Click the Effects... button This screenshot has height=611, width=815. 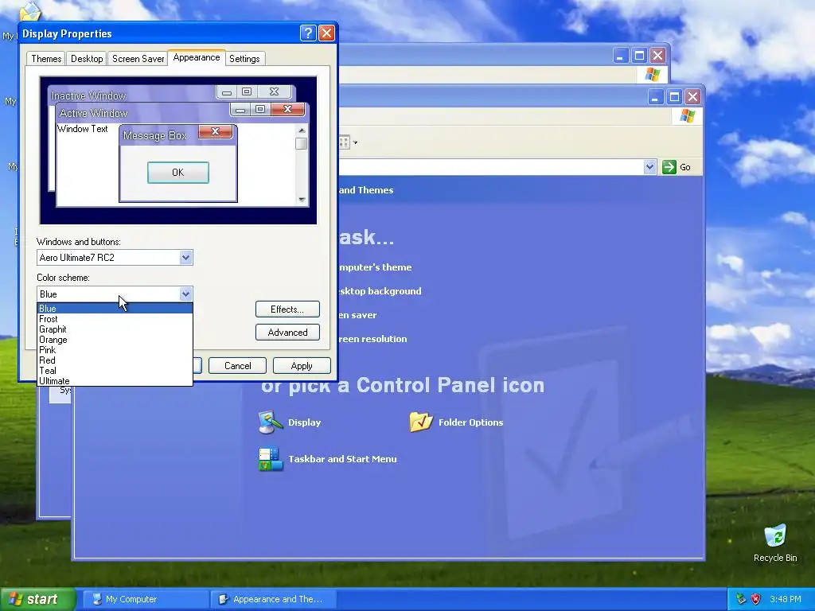pos(287,309)
